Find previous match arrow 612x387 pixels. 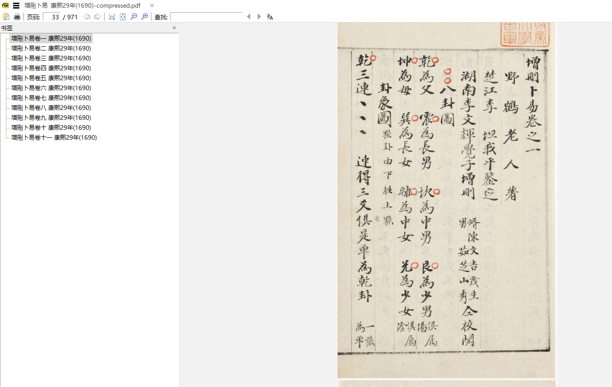pos(248,17)
